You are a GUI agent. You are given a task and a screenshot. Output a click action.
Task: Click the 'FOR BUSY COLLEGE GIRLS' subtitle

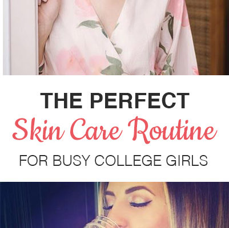pos(114,161)
